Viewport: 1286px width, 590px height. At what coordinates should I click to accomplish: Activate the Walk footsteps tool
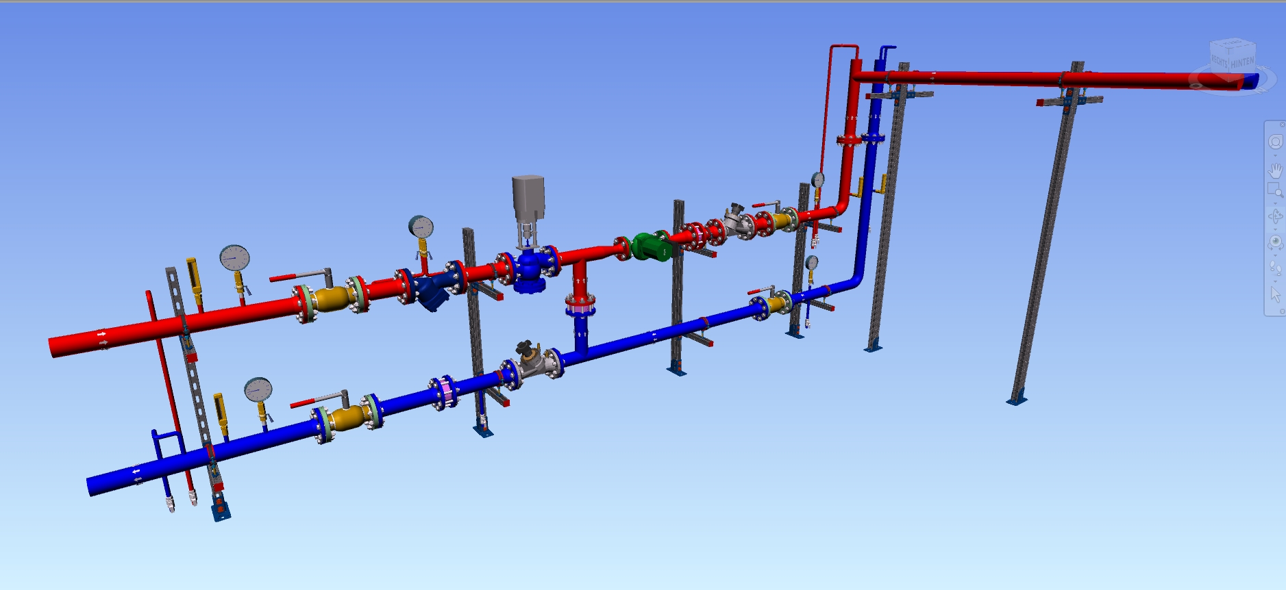[1275, 268]
